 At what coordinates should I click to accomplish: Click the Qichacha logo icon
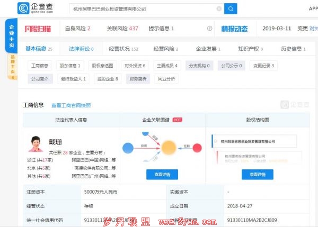click(23, 8)
